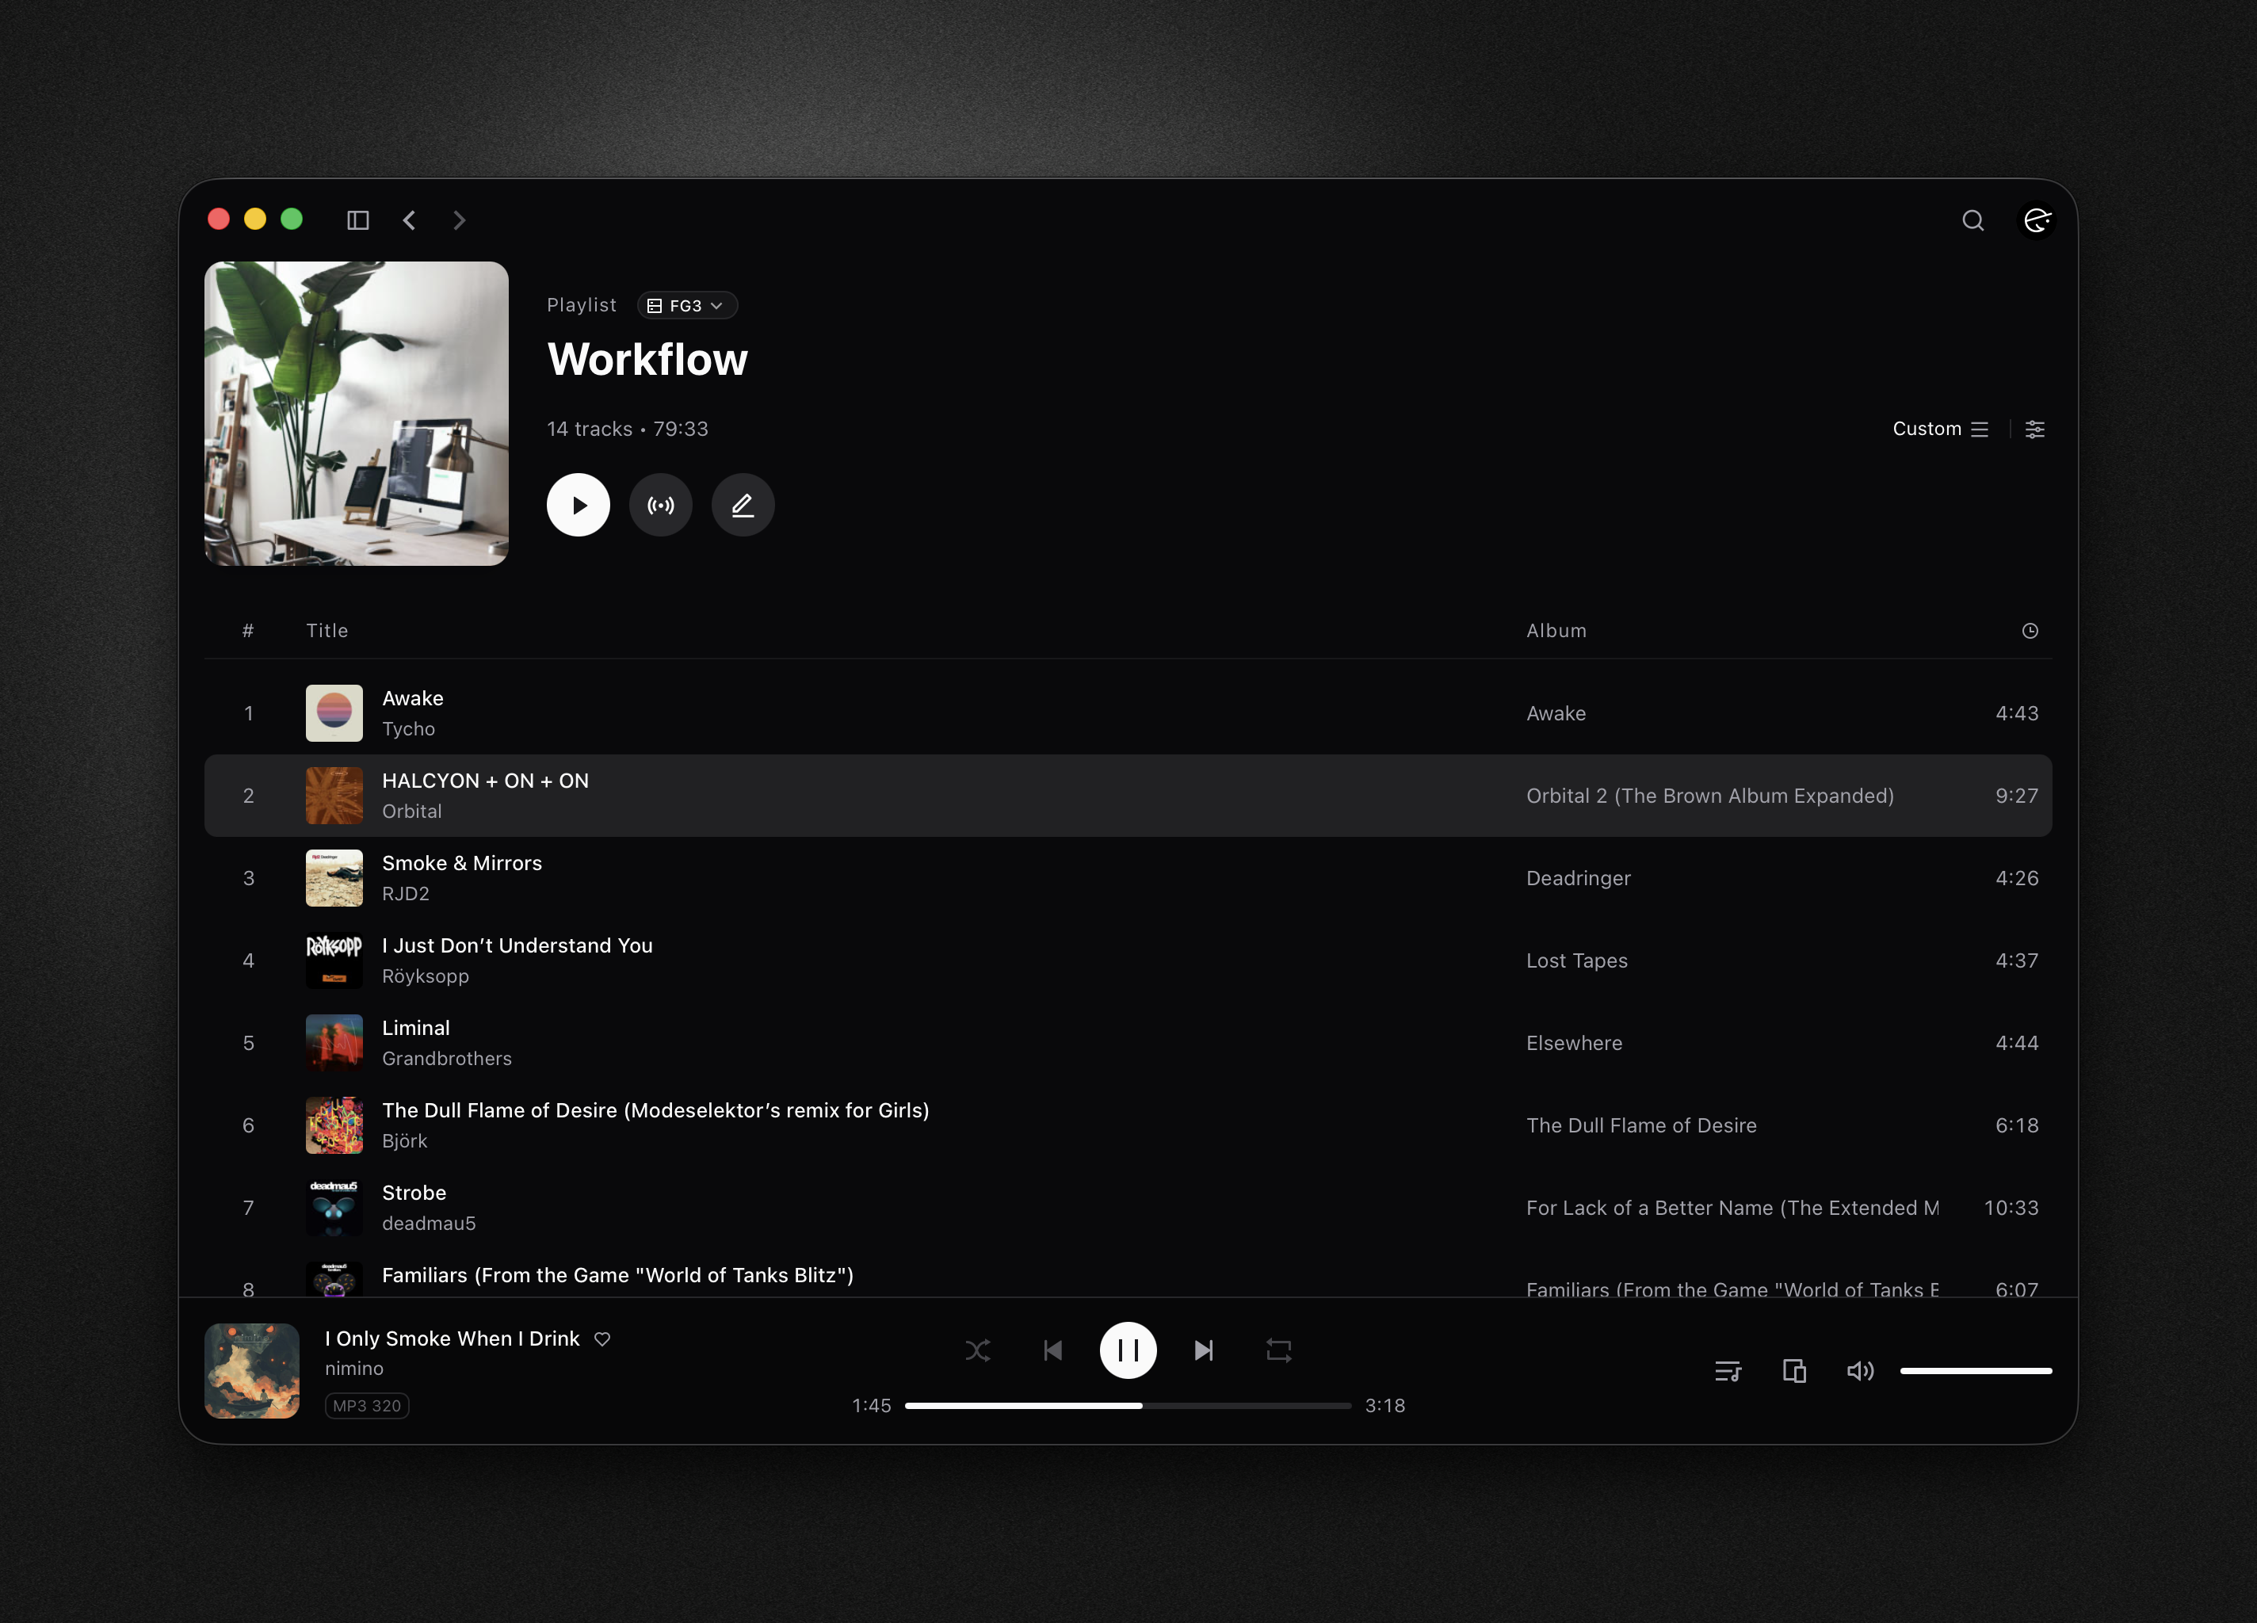Viewport: 2257px width, 1623px height.
Task: Adjust the volume slider
Action: point(1976,1370)
